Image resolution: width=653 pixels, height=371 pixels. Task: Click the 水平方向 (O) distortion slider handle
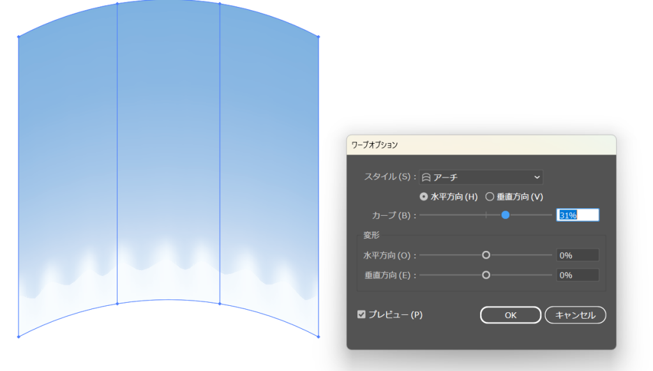(486, 255)
